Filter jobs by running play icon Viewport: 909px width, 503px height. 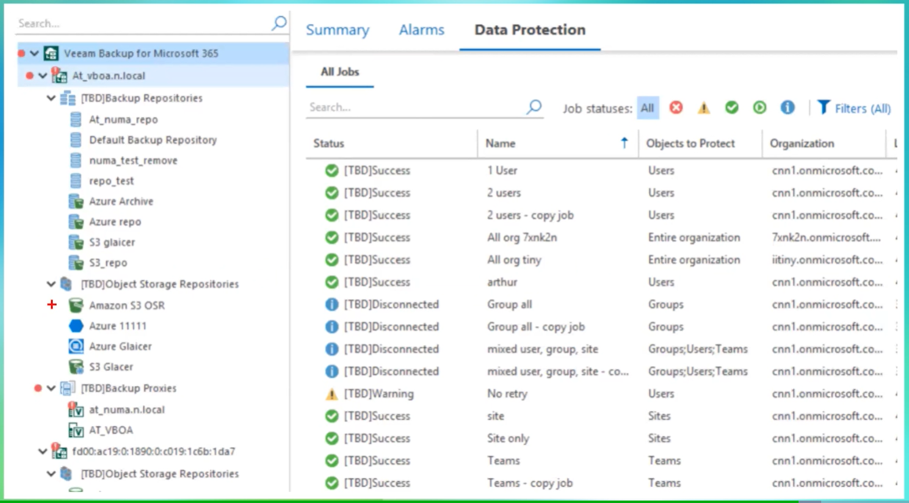tap(759, 107)
